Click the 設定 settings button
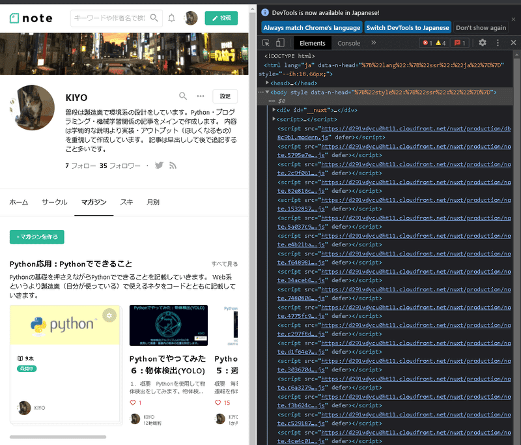Image resolution: width=521 pixels, height=445 pixels. 225,96
